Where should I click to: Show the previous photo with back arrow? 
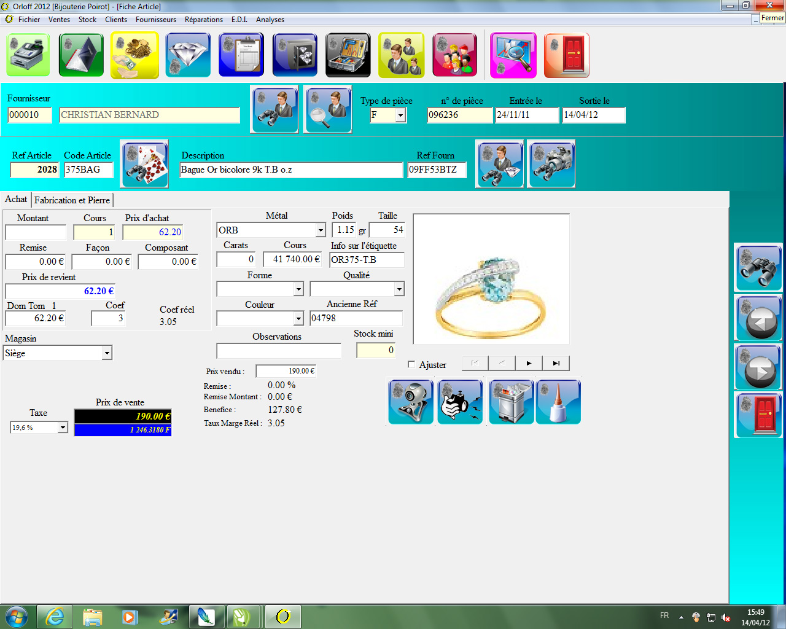pyautogui.click(x=502, y=363)
